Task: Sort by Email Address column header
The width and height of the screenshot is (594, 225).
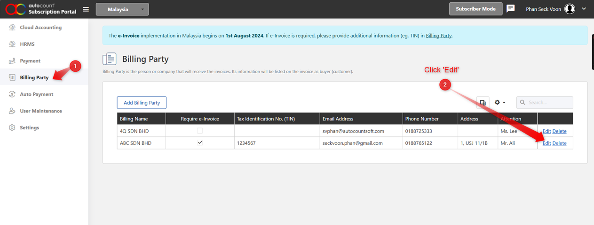Action: coord(361,119)
